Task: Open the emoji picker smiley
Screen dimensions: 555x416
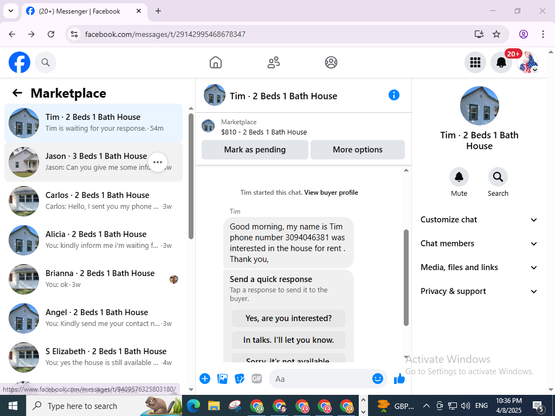Action: tap(378, 379)
